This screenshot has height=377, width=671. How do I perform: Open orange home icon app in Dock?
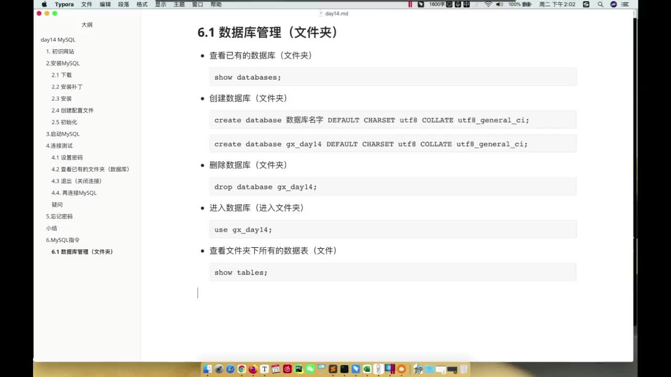click(401, 369)
